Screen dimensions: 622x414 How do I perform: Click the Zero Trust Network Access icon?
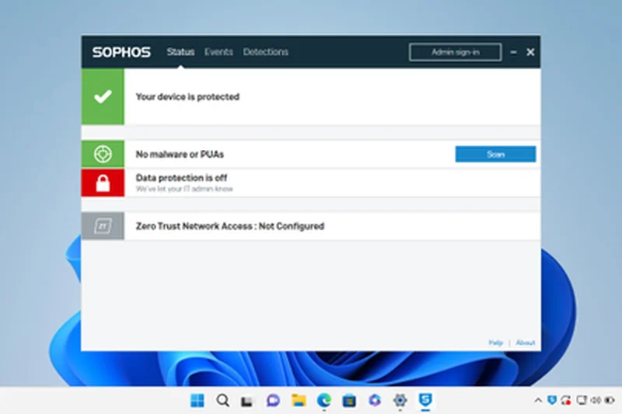click(x=103, y=226)
